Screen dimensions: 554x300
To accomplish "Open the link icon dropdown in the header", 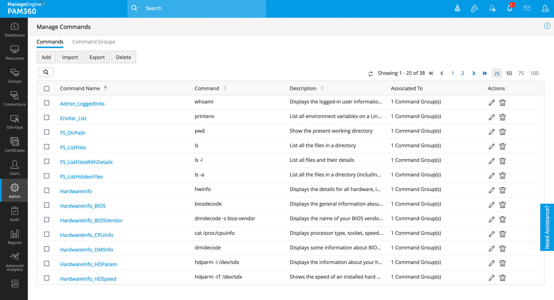I will tap(475, 8).
